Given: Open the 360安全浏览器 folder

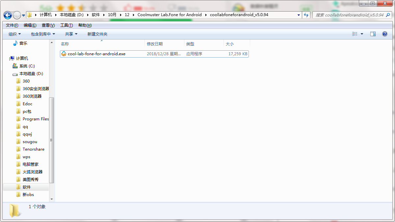Looking at the screenshot, I should click(x=36, y=88).
